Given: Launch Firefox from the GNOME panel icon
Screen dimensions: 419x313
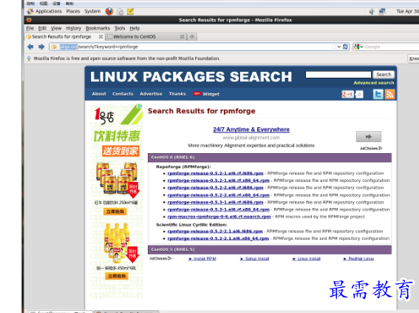Looking at the screenshot, I should 109,11.
